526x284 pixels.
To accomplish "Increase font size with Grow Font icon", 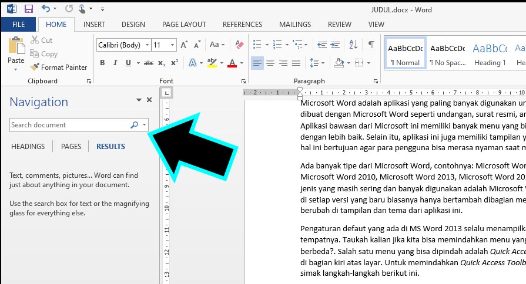I will [x=185, y=45].
